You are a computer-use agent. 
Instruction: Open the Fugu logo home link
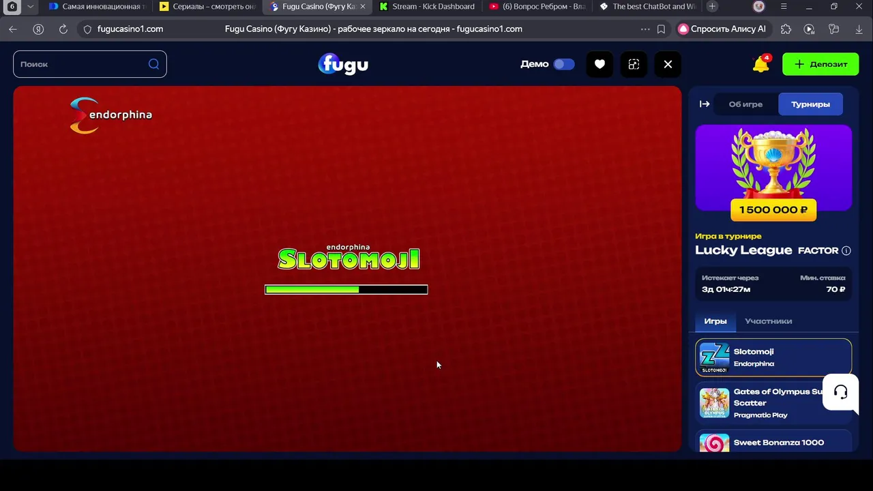pos(343,64)
